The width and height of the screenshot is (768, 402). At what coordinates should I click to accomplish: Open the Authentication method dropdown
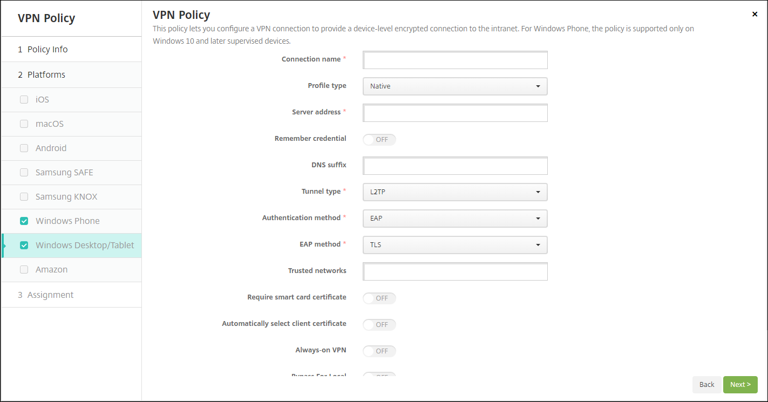coord(455,219)
